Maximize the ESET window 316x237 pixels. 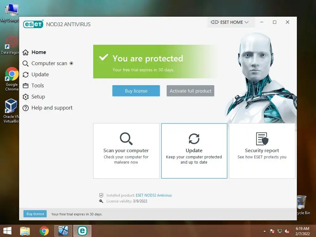tap(274, 22)
